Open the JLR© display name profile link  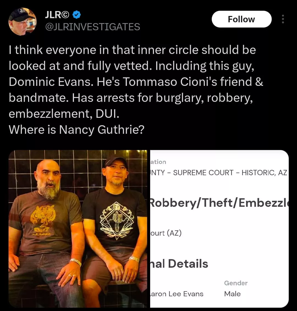click(x=57, y=15)
